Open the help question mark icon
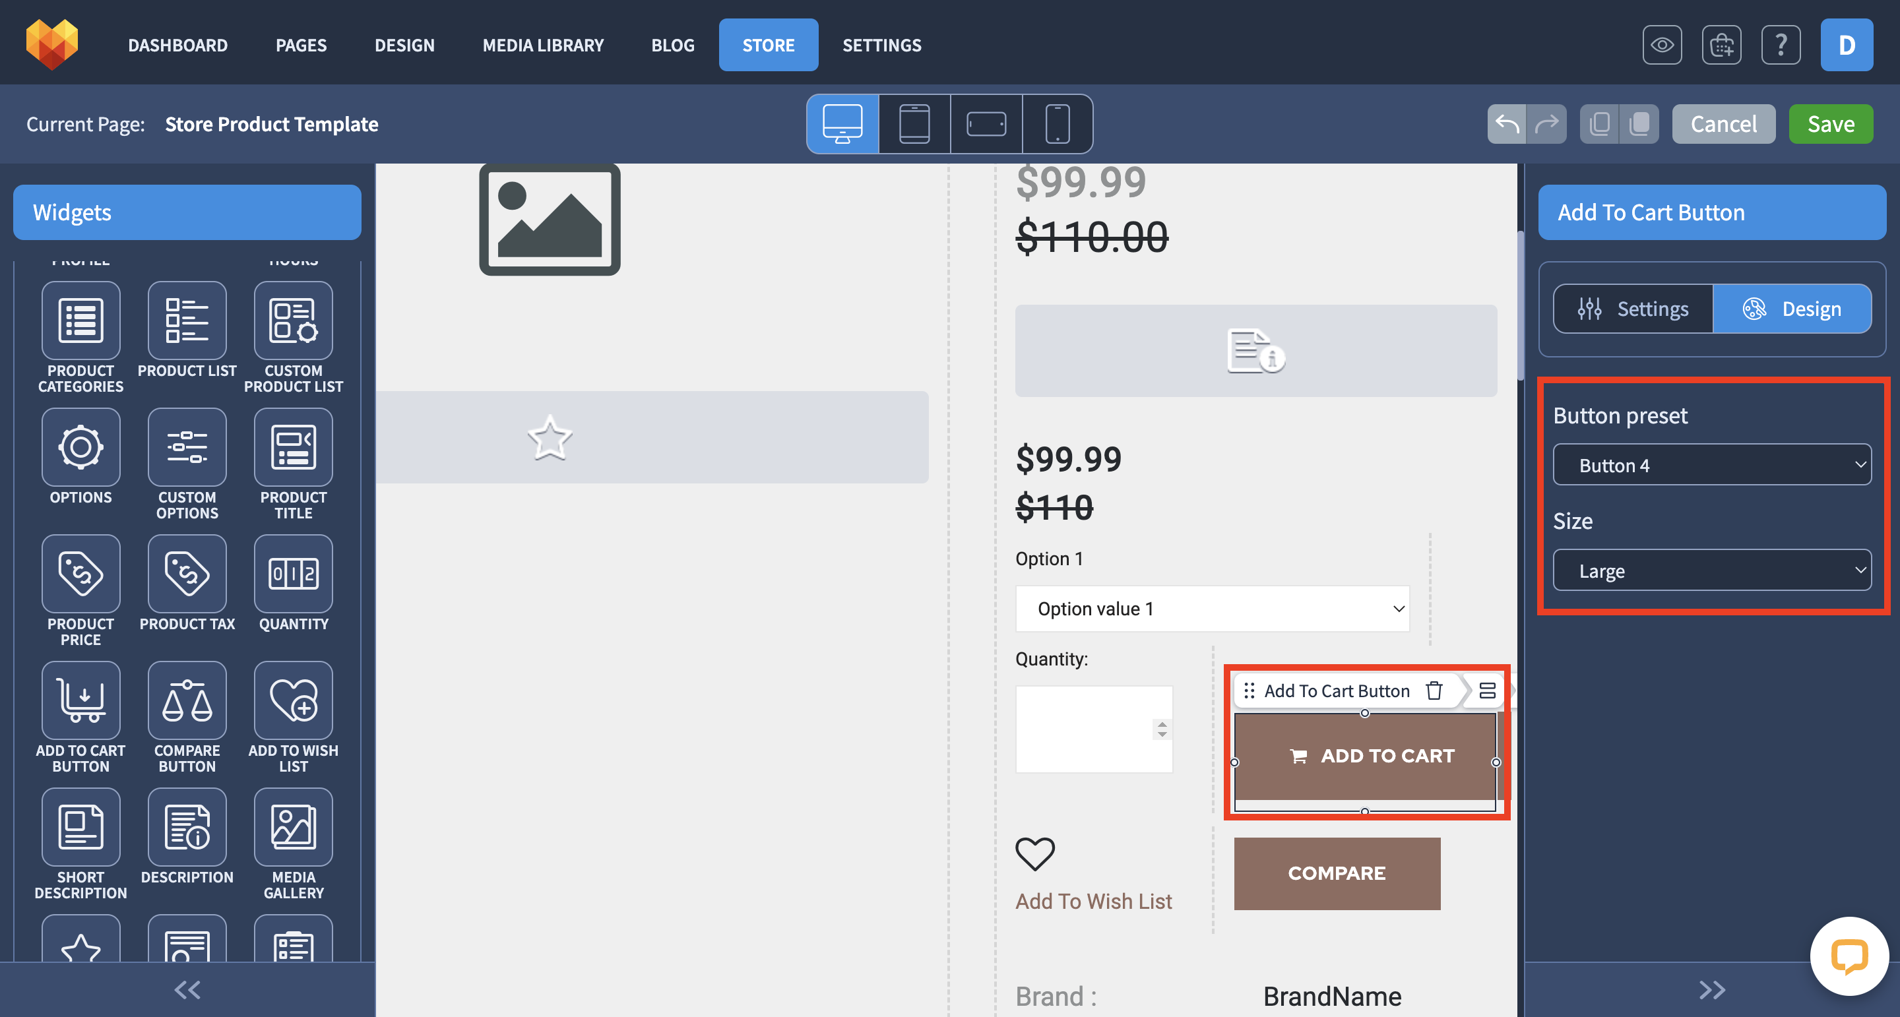Screen dimensions: 1900x1017 click(x=1781, y=45)
